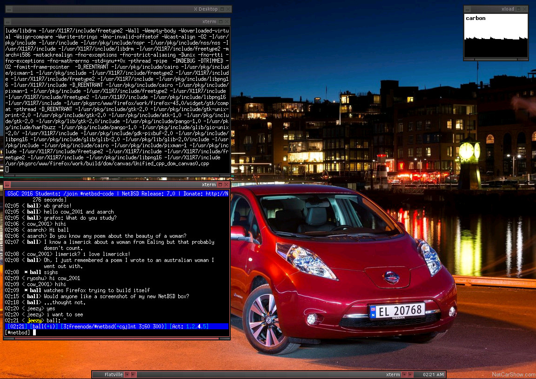The width and height of the screenshot is (536, 379).
Task: Iconify the upper xterm compile window
Action: click(x=7, y=22)
